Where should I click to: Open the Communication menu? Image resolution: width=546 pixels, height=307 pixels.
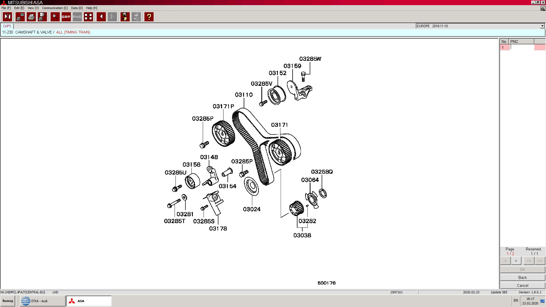click(x=55, y=8)
